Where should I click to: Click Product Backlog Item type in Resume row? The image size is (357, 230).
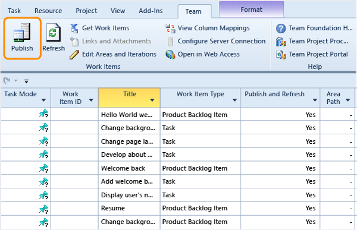tap(195, 209)
